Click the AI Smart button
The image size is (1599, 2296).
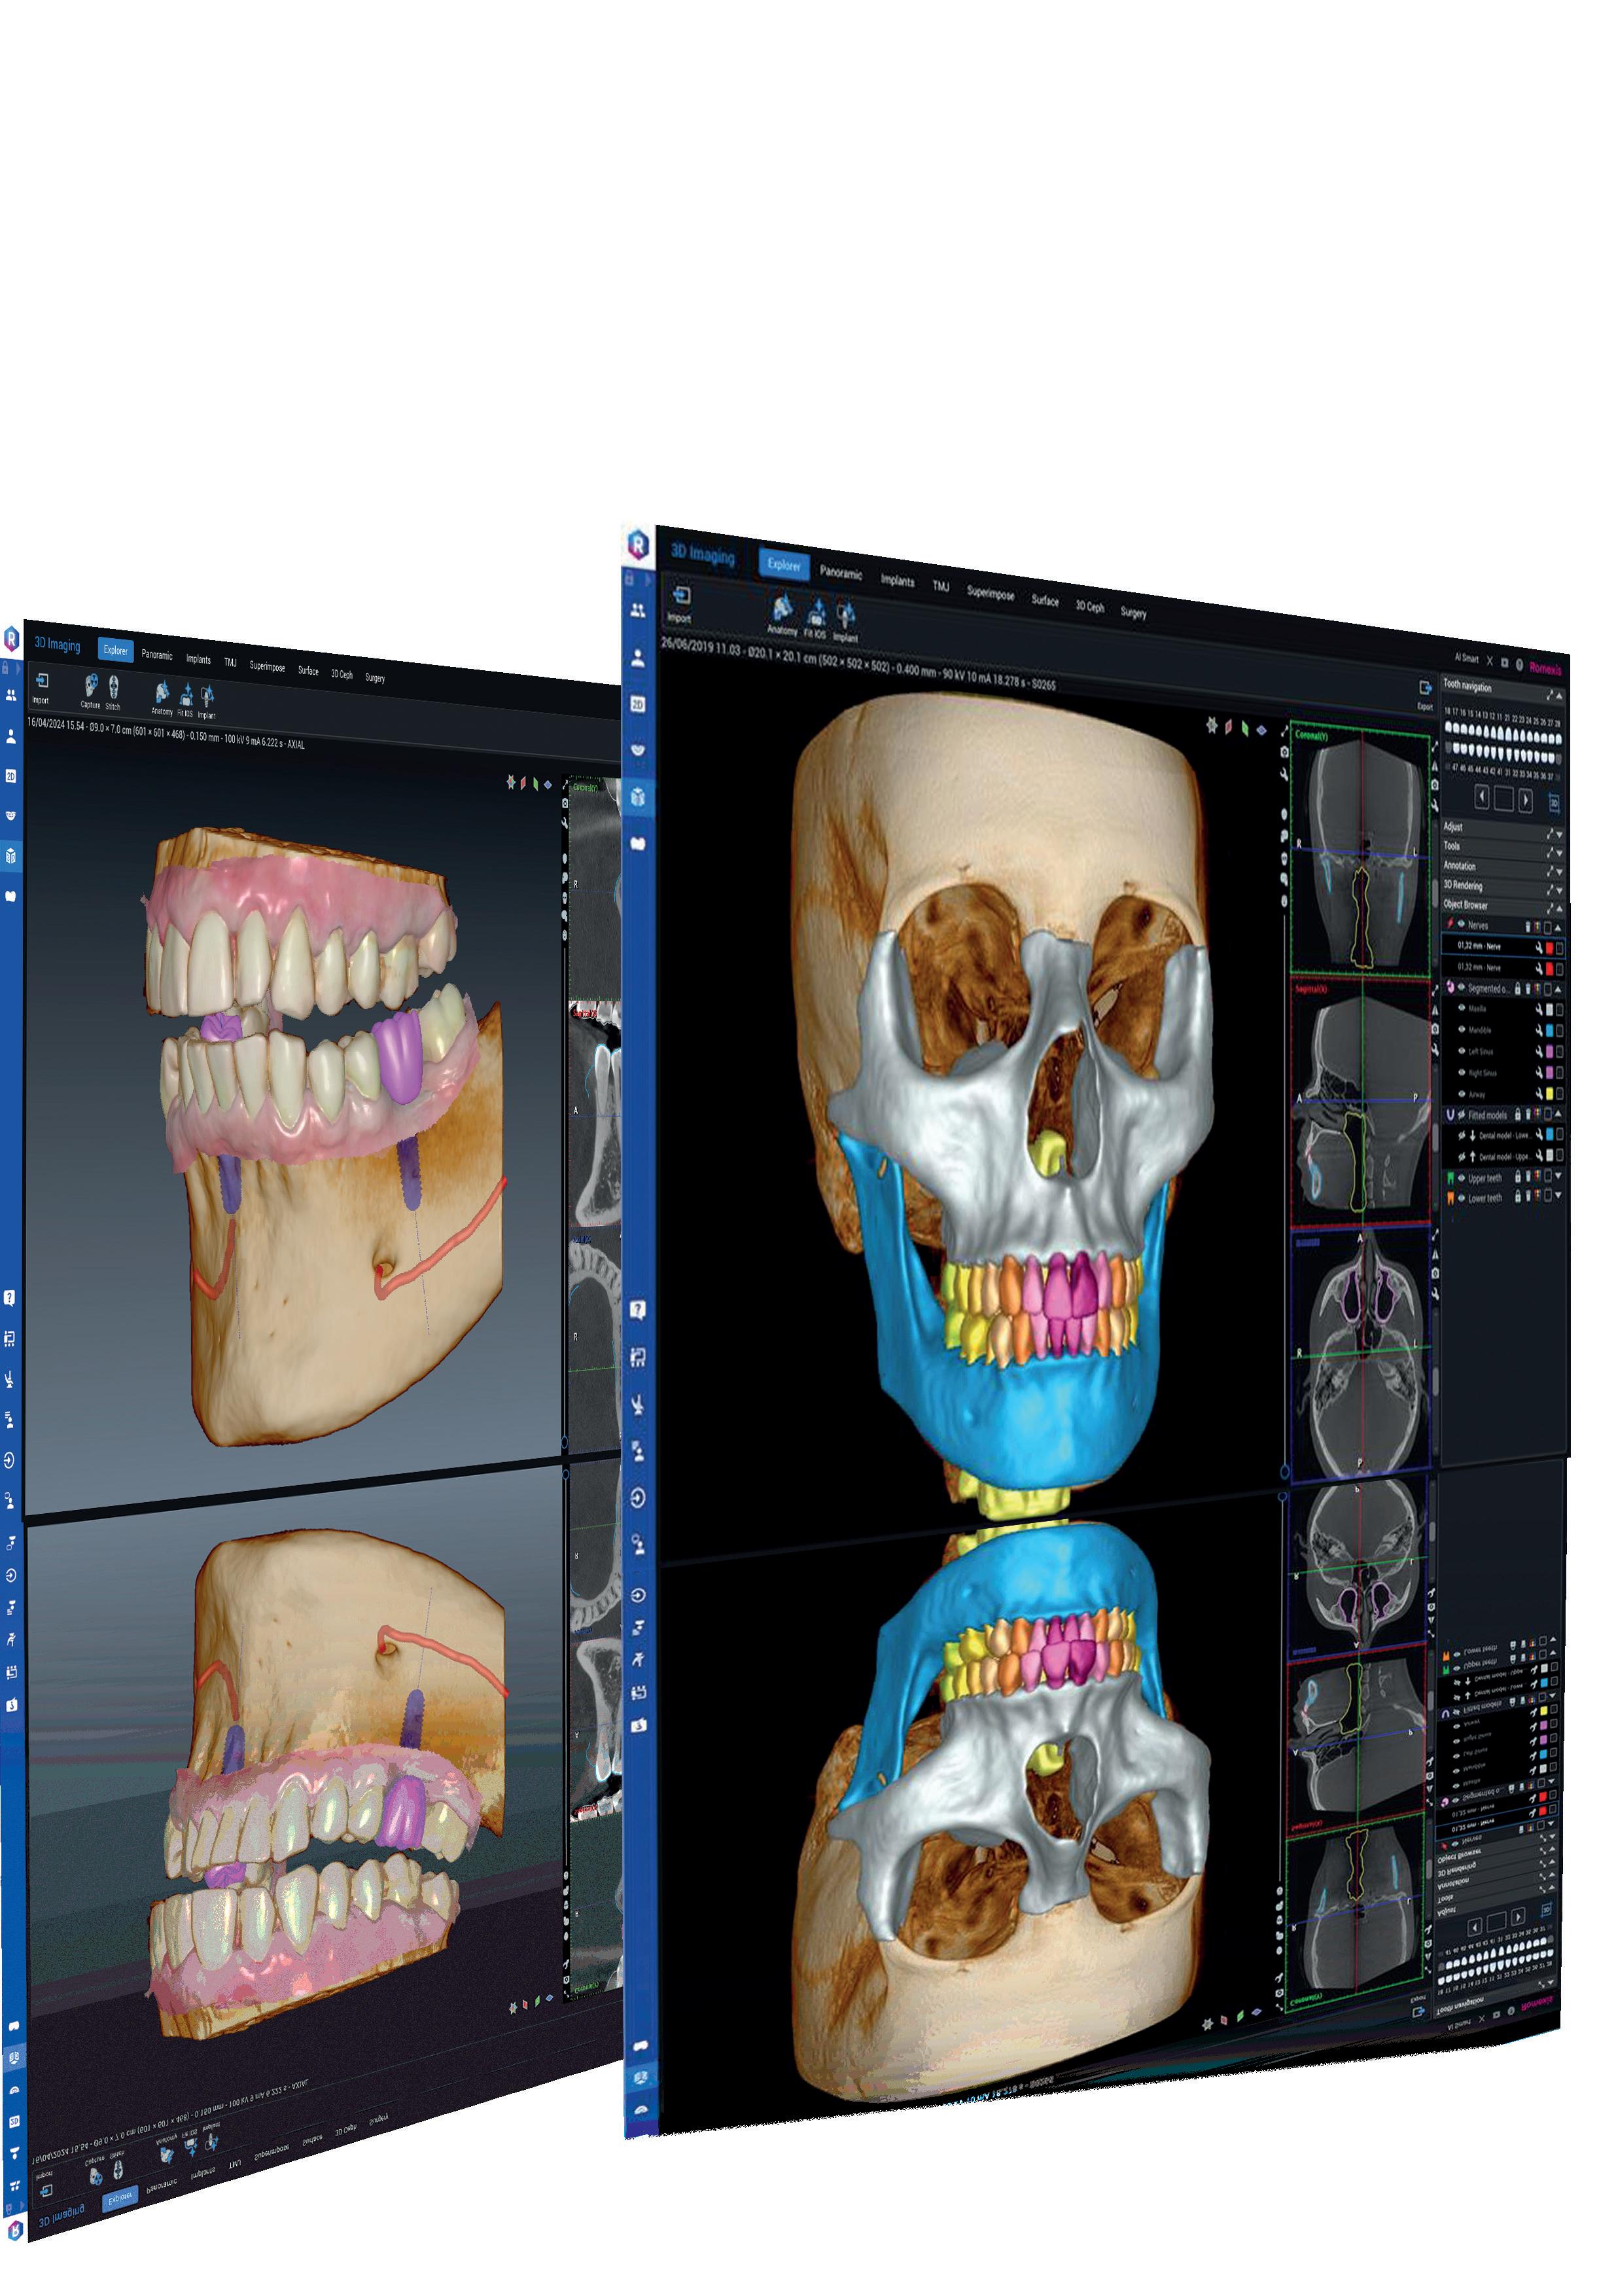[x=1466, y=658]
